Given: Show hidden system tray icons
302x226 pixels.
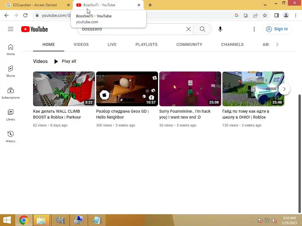Looking at the screenshot, I should click(x=253, y=220).
